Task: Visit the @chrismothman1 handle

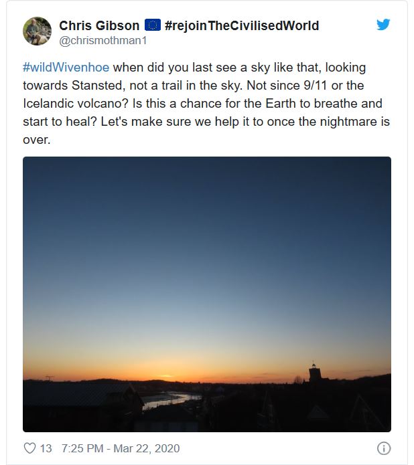Action: (102, 40)
